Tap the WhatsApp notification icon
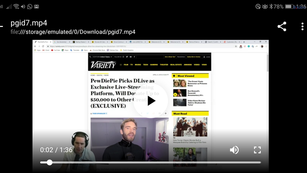Viewport: 307px width, 173px height. click(x=30, y=6)
